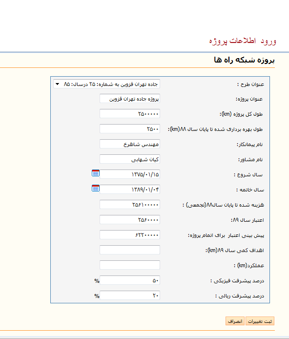Click the انصراف cancel button

[x=235, y=321]
